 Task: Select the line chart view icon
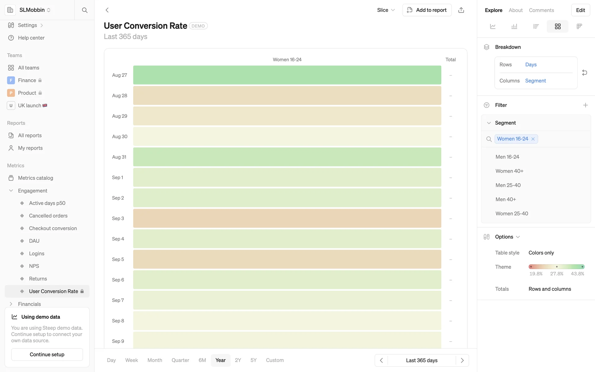pos(493,26)
